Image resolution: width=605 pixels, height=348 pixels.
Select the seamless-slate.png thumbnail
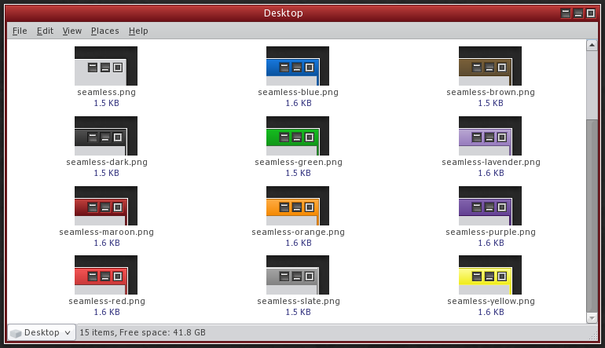pos(298,275)
